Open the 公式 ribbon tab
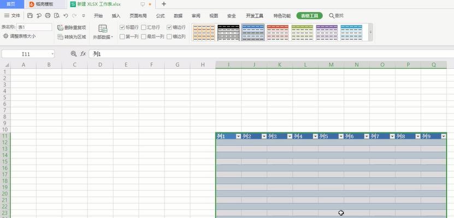The width and height of the screenshot is (454, 218). point(160,16)
